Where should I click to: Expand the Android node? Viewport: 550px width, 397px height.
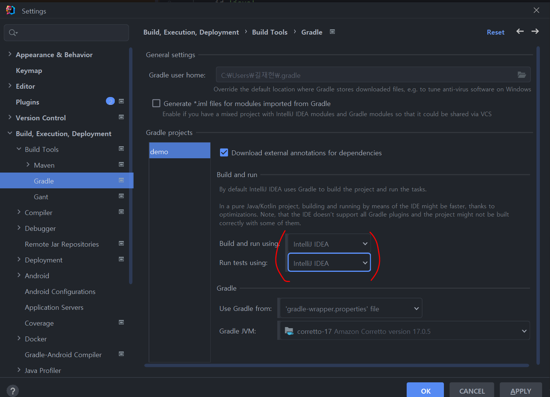pos(19,275)
